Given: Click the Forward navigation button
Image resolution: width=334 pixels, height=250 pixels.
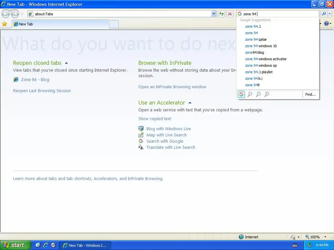Looking at the screenshot, I should (15, 14).
